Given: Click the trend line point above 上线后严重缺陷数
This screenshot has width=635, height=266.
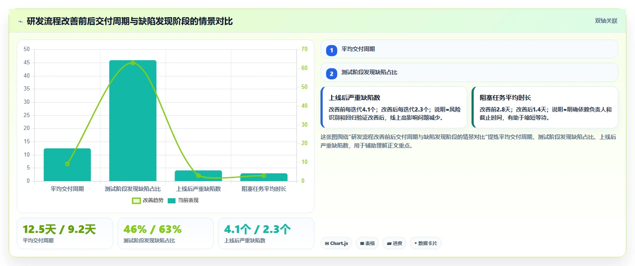Looking at the screenshot, I should [x=198, y=175].
